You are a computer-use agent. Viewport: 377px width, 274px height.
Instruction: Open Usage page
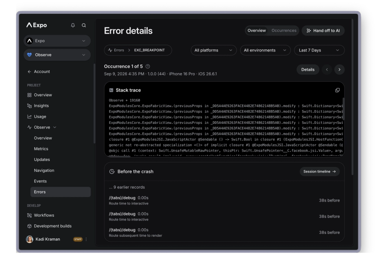pyautogui.click(x=40, y=117)
